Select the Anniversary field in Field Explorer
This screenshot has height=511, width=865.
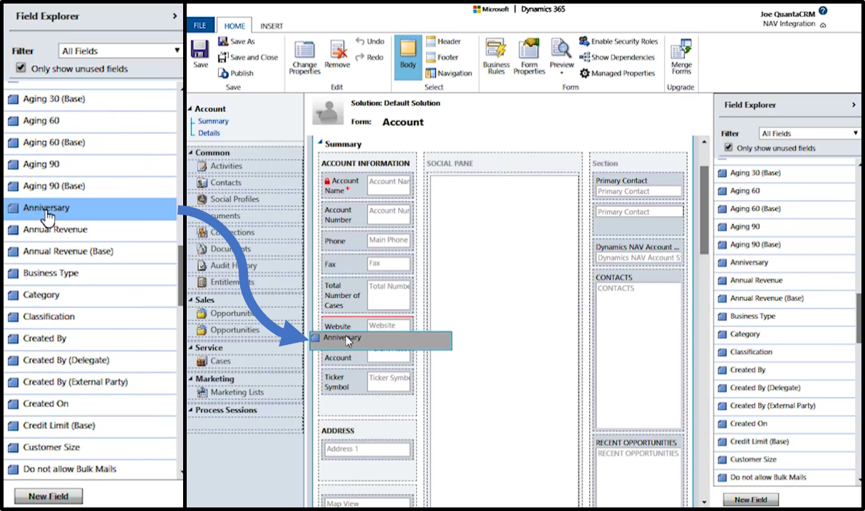point(46,207)
